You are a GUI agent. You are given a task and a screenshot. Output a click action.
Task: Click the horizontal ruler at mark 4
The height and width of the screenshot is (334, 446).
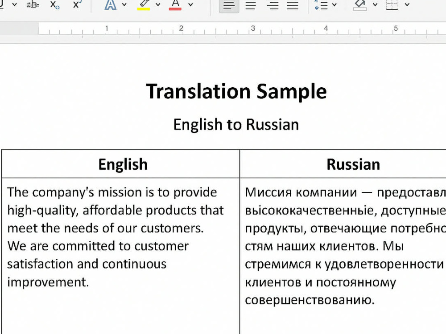click(326, 29)
